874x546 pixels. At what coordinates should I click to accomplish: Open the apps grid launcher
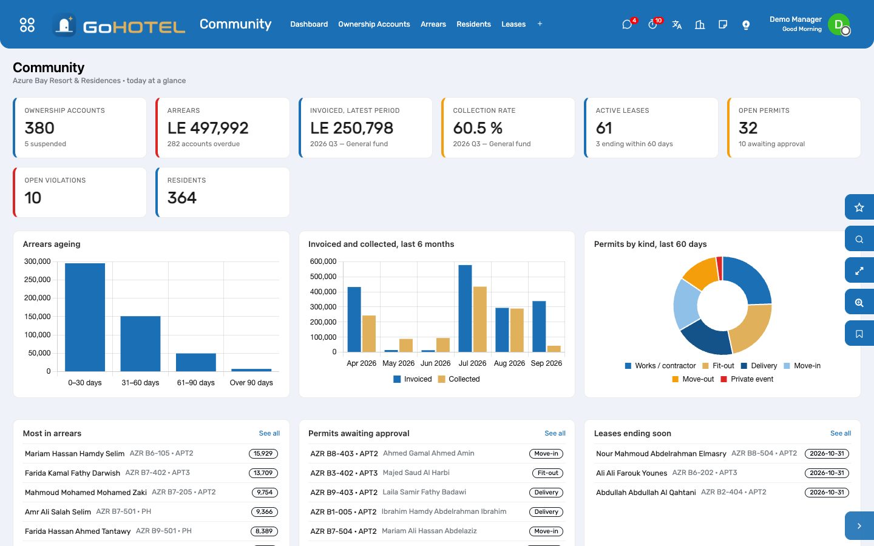[27, 24]
